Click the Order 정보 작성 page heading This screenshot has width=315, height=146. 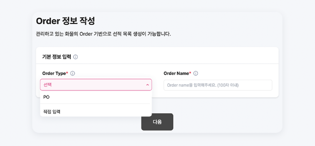pos(65,21)
